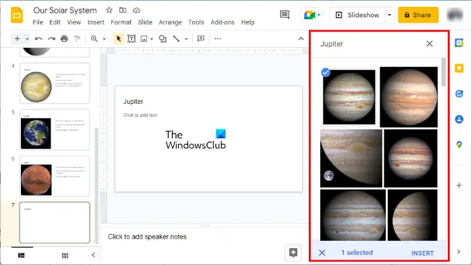The width and height of the screenshot is (472, 265).
Task: Switch to filmstrip view
Action: point(22,256)
